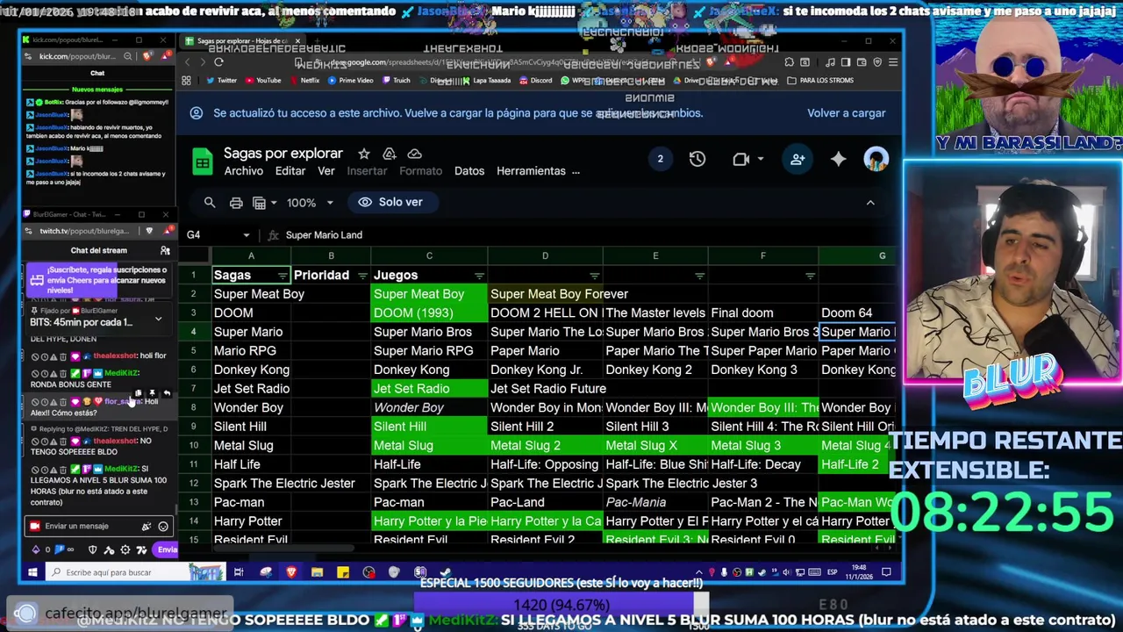Go back in the Sheets browser window
The width and height of the screenshot is (1123, 632).
(x=187, y=62)
